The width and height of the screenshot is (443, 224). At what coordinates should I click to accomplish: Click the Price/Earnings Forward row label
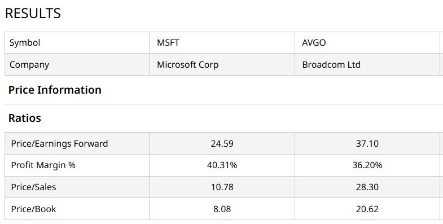(x=59, y=143)
